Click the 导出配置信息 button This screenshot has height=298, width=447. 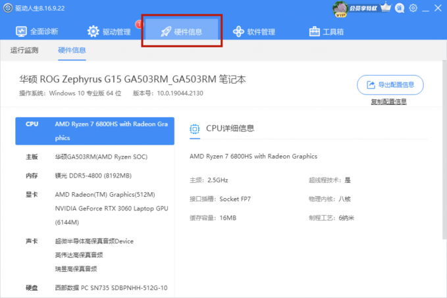pos(390,84)
